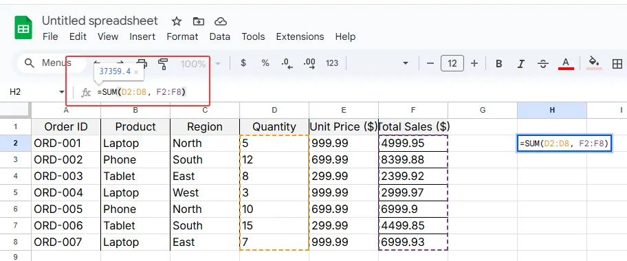Click the move to folder icon

(198, 21)
